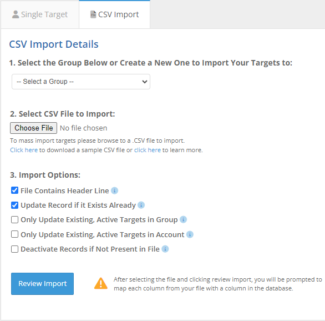Uncheck File Contains Header Line checkbox

(14, 190)
